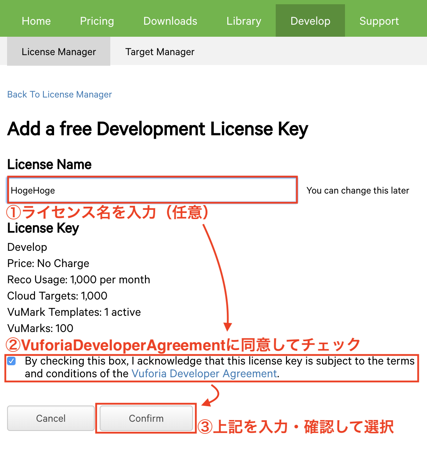Image resolution: width=427 pixels, height=450 pixels.
Task: Click the 'Price: No Charge' text
Action: pos(48,263)
